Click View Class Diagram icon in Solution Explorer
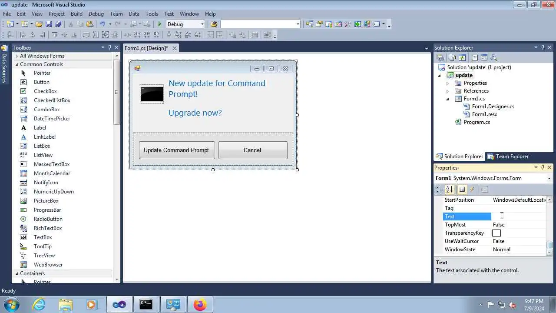The width and height of the screenshot is (556, 313). point(493,57)
